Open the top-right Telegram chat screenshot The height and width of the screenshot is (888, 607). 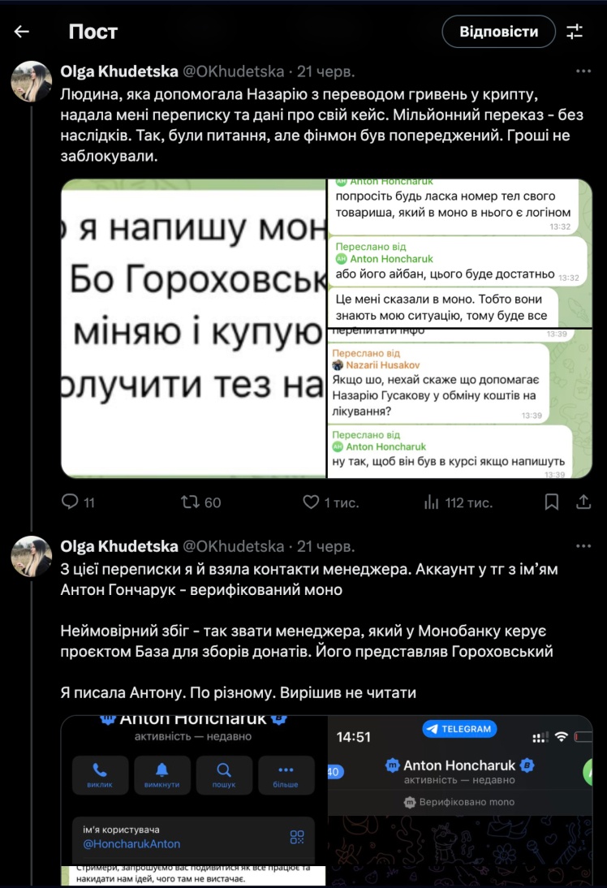point(459,253)
